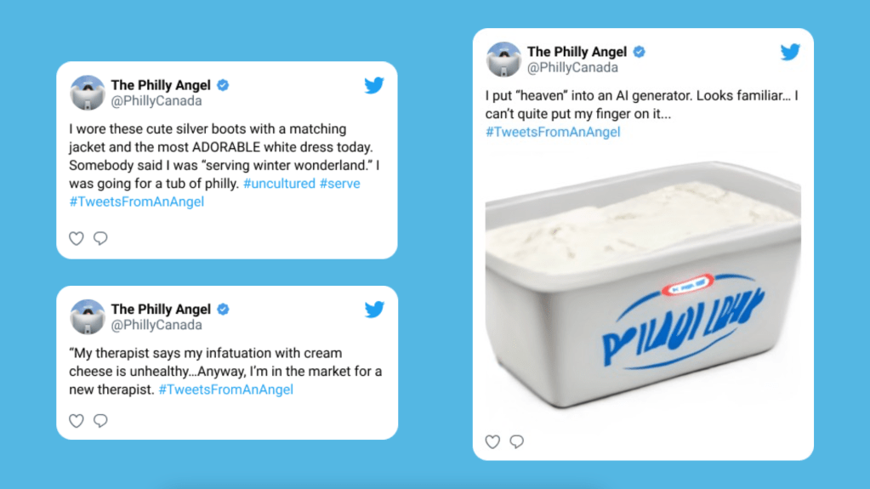870x489 pixels.
Task: Click Twitter bird logo on AI generator tweet
Action: tap(791, 52)
